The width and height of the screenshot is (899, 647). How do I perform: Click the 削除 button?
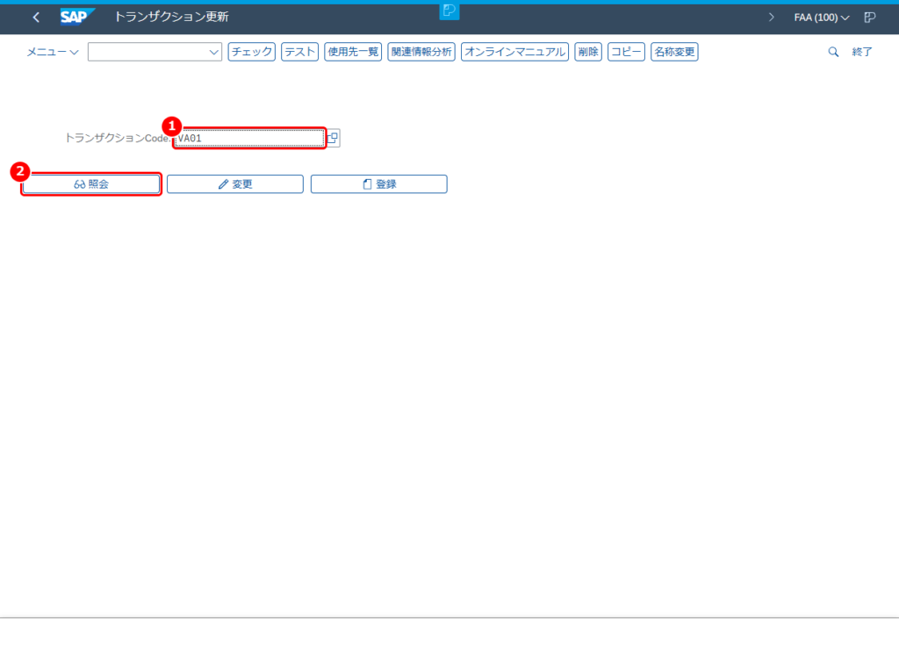[588, 52]
